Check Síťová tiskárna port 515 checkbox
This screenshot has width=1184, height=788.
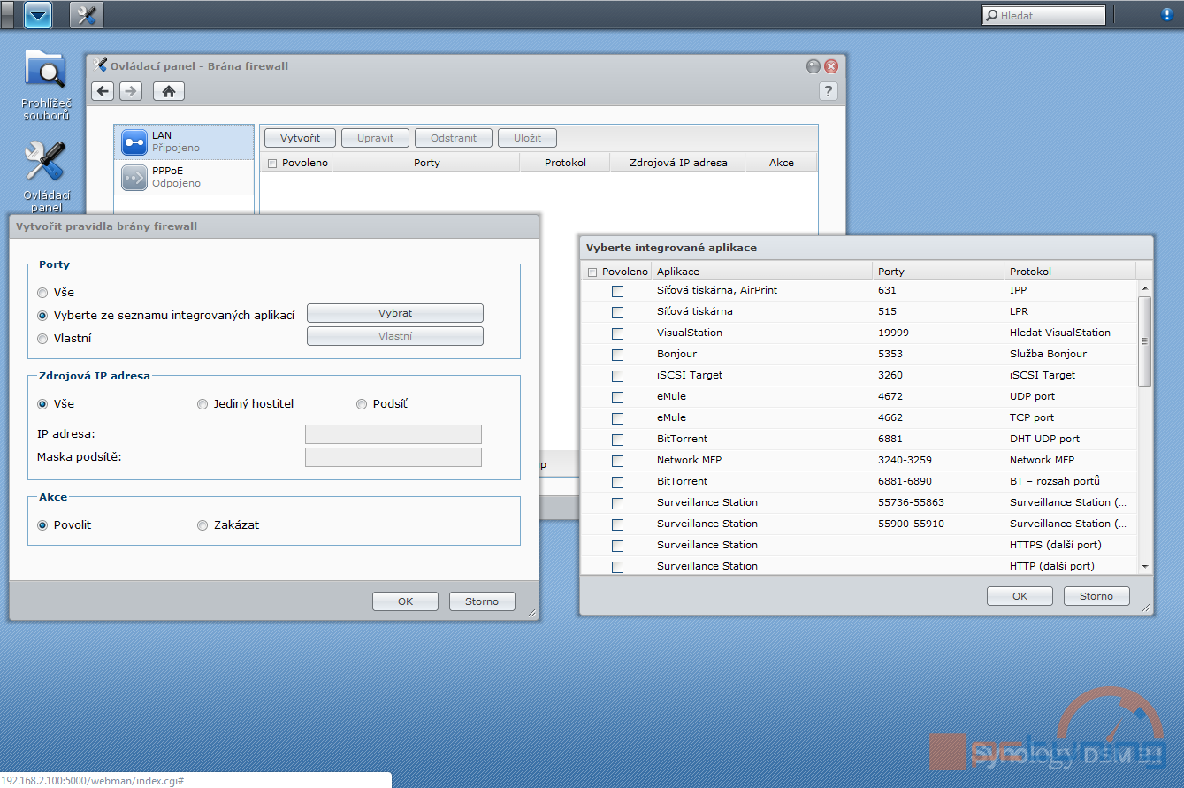(617, 312)
